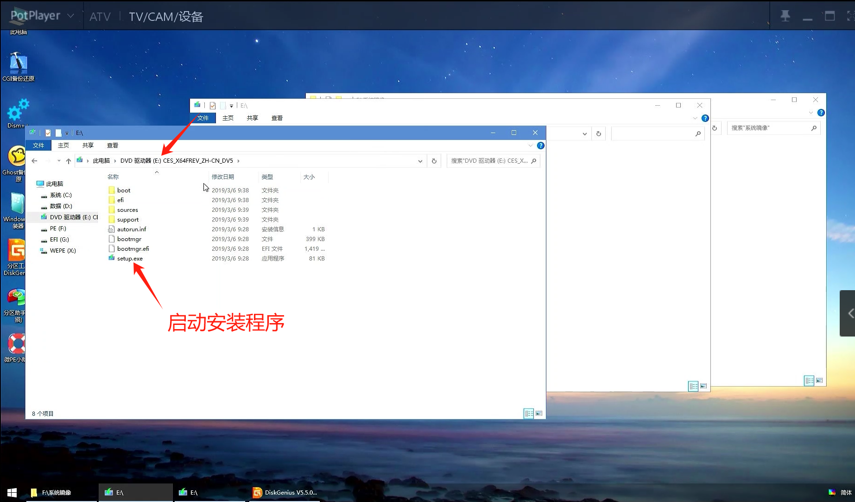This screenshot has height=502, width=855.
Task: Switch to TV/CAM/设备 tab in PotPlayer
Action: click(166, 17)
